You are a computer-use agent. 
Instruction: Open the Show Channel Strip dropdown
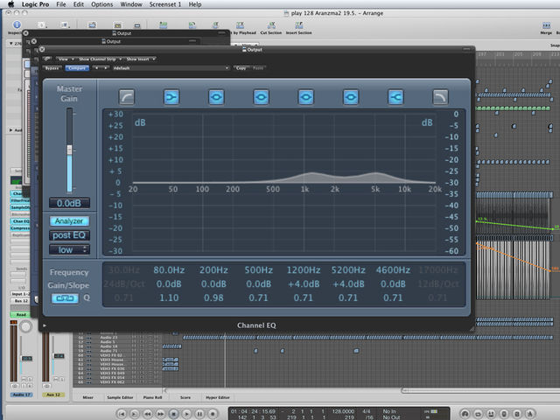100,59
